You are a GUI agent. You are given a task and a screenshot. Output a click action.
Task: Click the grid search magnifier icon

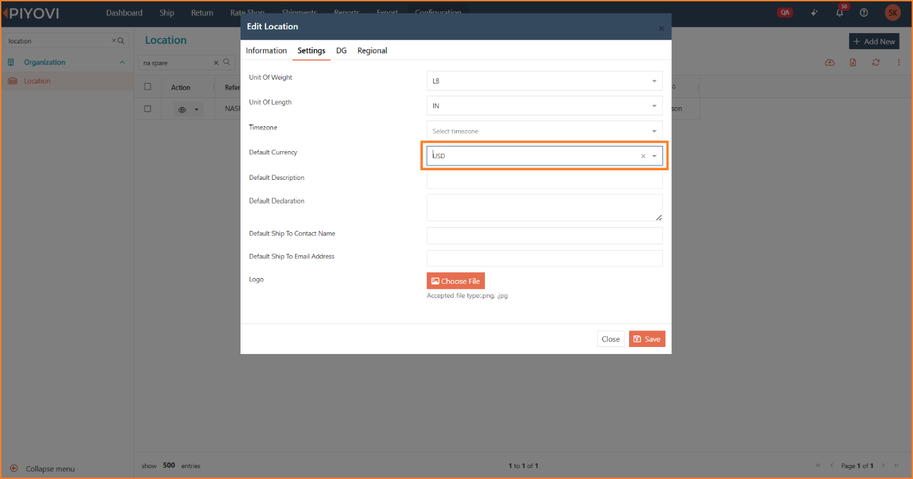point(226,63)
